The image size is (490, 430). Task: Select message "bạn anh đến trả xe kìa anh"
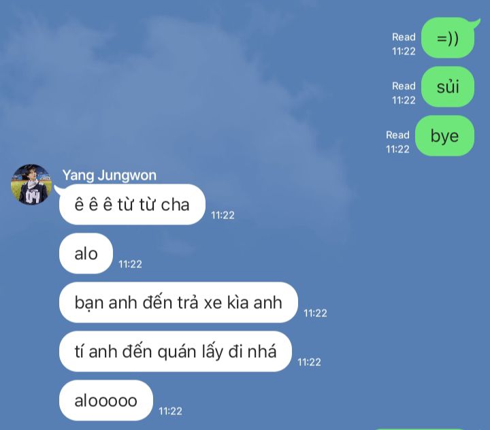tap(178, 302)
